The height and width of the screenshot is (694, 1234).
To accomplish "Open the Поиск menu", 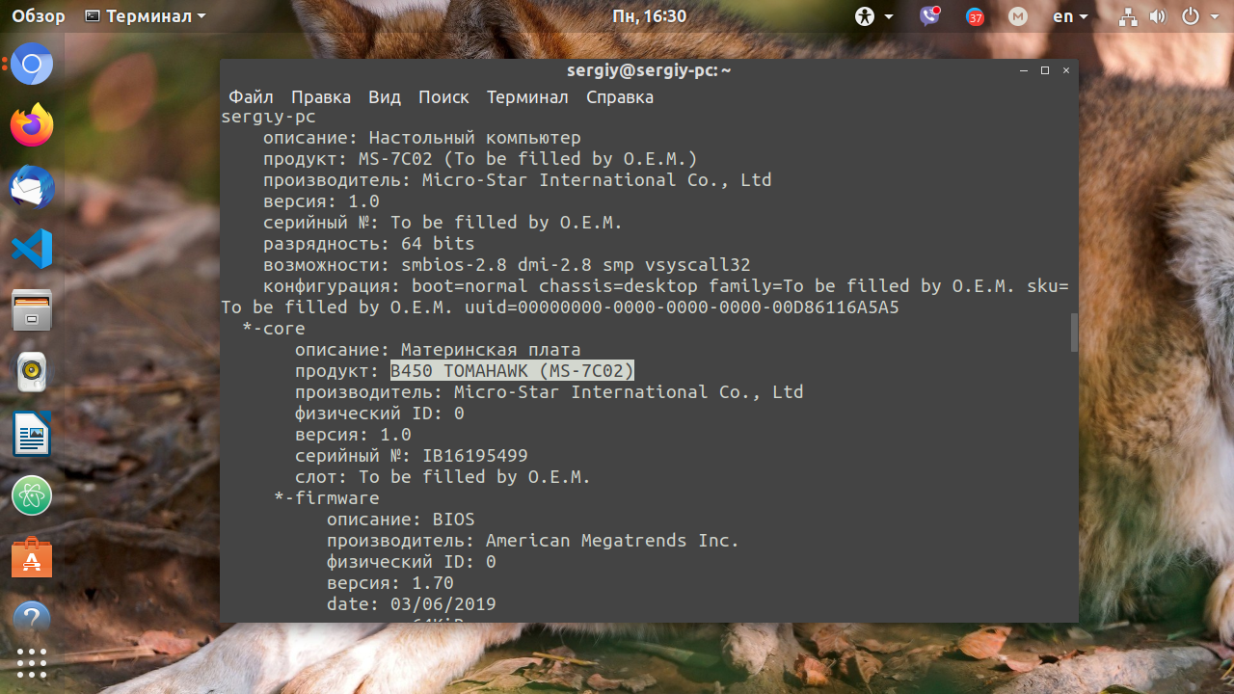I will pos(443,97).
